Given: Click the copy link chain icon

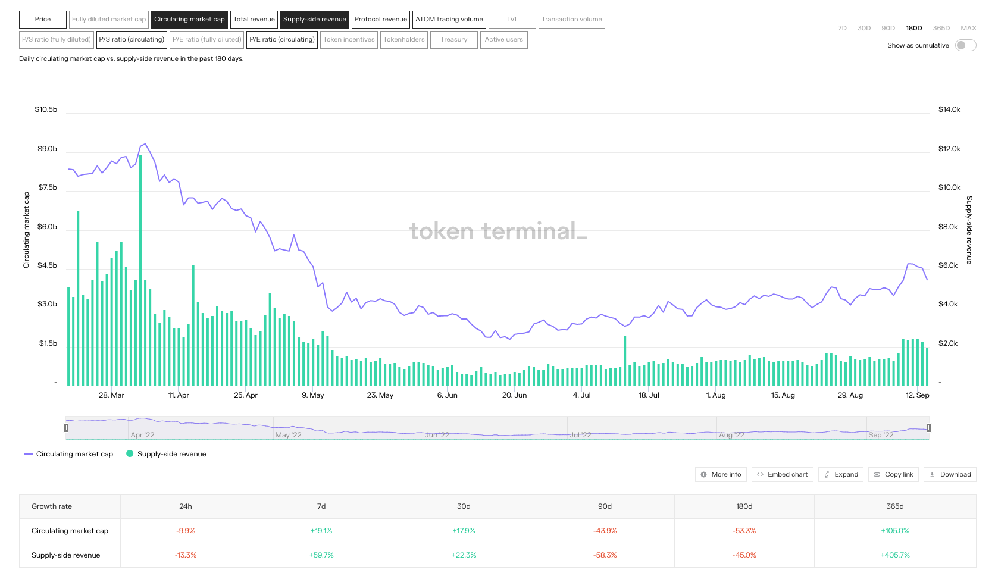Looking at the screenshot, I should pyautogui.click(x=877, y=475).
